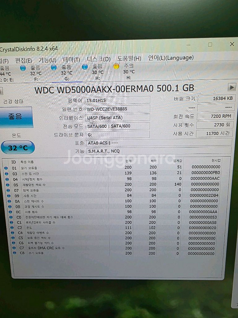
Task: Open the 편집(E) menu
Action: coord(23,60)
